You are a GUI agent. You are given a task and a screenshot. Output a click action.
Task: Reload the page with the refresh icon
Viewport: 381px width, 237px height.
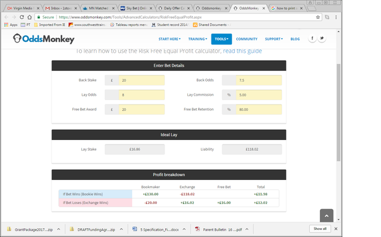(x=22, y=17)
